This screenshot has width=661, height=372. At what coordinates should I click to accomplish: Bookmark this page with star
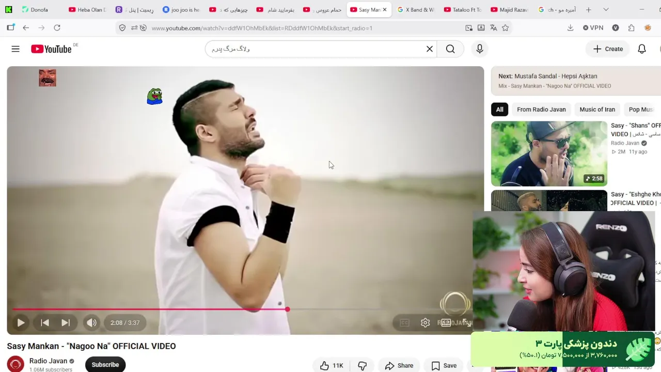(x=506, y=28)
